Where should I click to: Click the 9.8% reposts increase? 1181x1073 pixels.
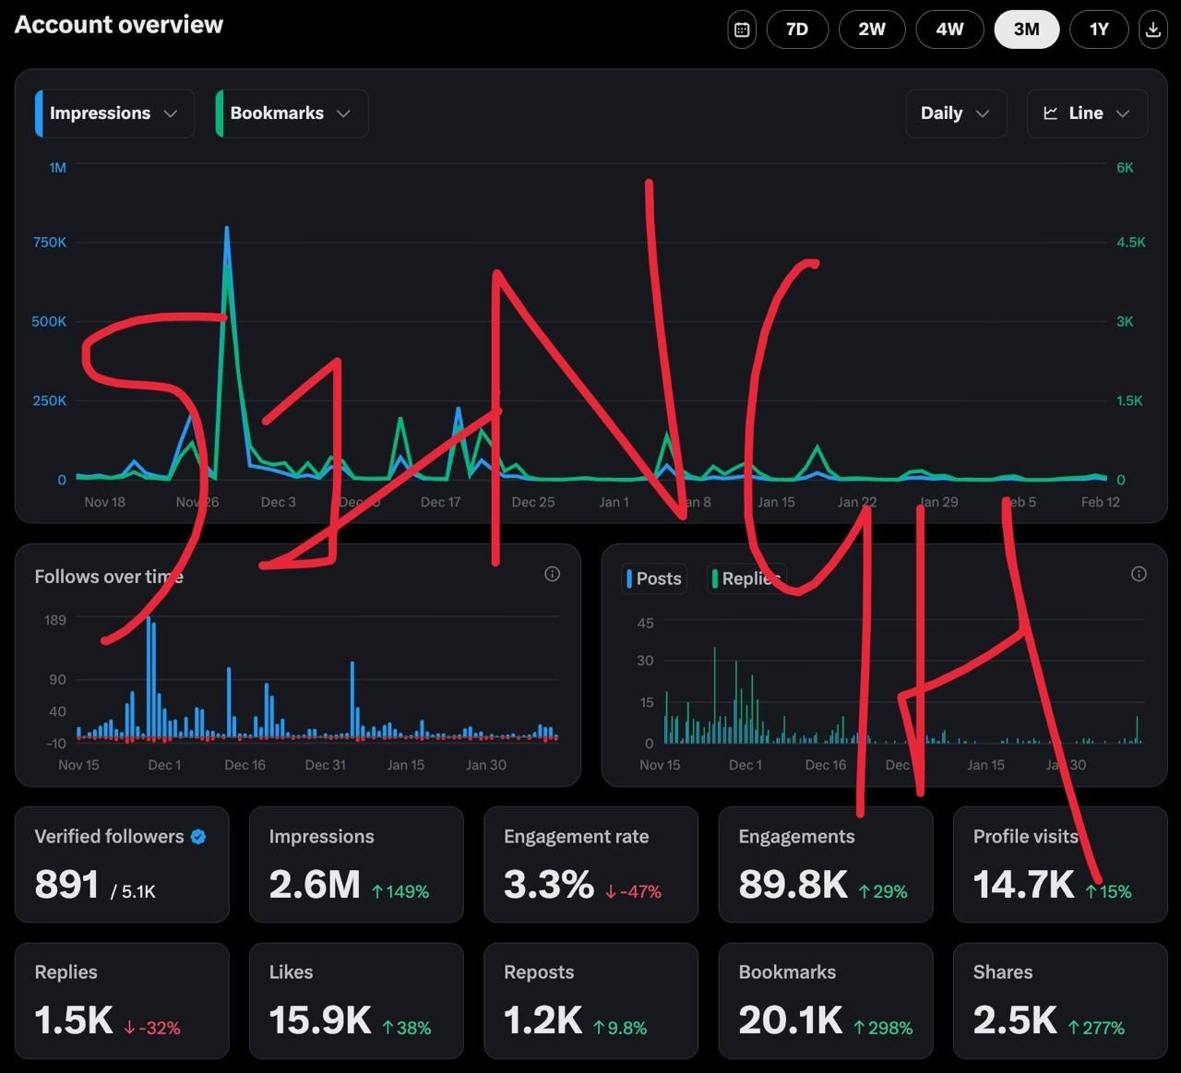click(620, 1027)
